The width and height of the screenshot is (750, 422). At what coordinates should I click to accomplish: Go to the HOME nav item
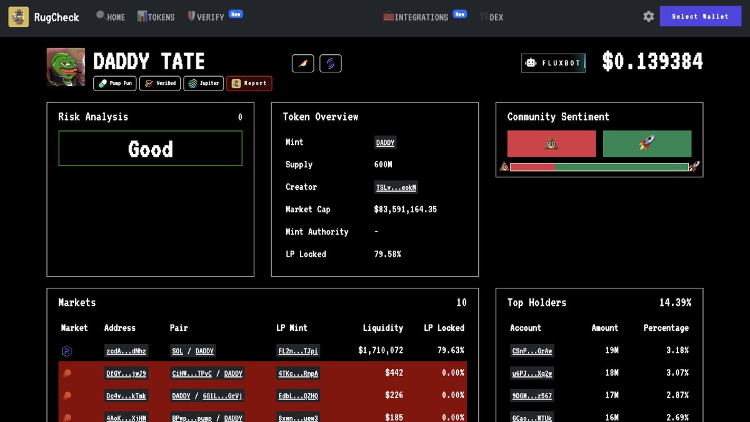coord(111,17)
